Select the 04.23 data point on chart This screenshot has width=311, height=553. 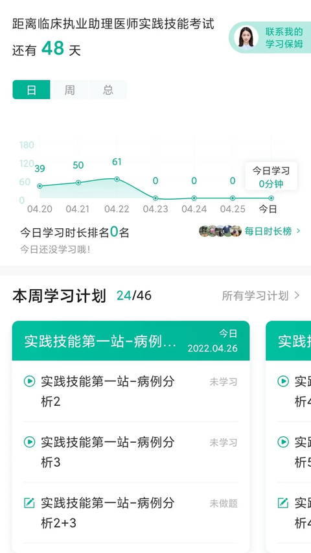(x=155, y=198)
